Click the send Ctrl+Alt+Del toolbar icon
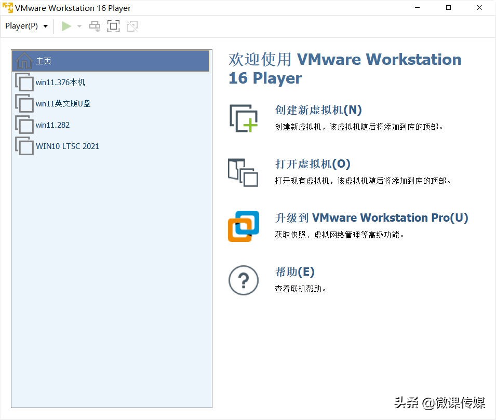This screenshot has height=420, width=496. pos(95,26)
